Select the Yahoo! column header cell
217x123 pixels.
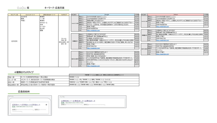176,14
